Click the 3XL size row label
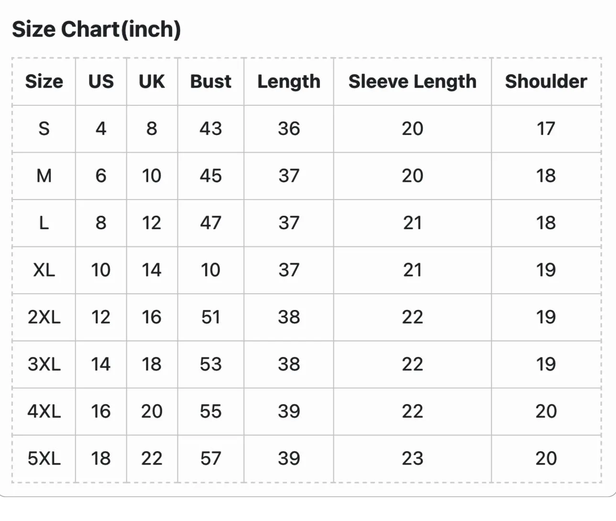The image size is (616, 521). [x=44, y=364]
